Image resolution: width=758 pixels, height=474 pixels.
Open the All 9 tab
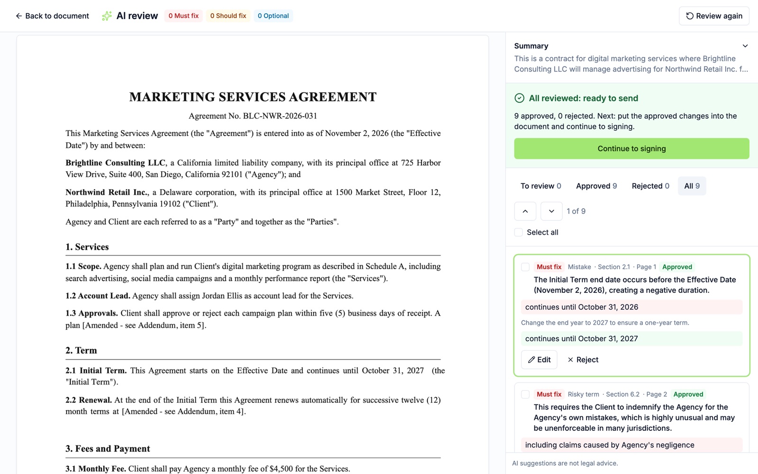pos(692,186)
